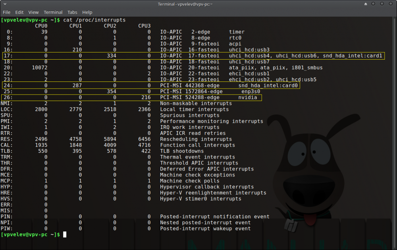Screen dimensions: 397x250
Task: Click 'Hypervisor callback interrupts' text
Action: click(207, 187)
